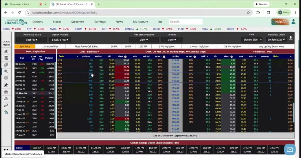Toggle 1 Month High/Low highlight

coord(199,46)
